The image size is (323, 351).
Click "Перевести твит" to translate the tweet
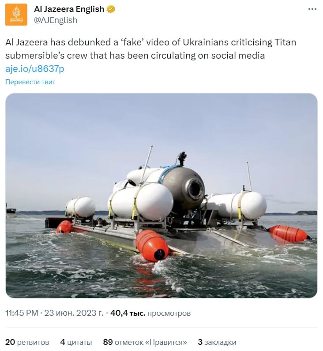(x=30, y=82)
